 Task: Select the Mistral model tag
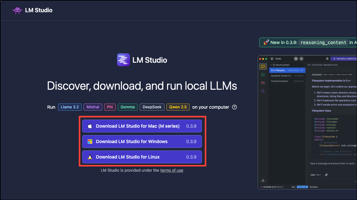click(93, 107)
